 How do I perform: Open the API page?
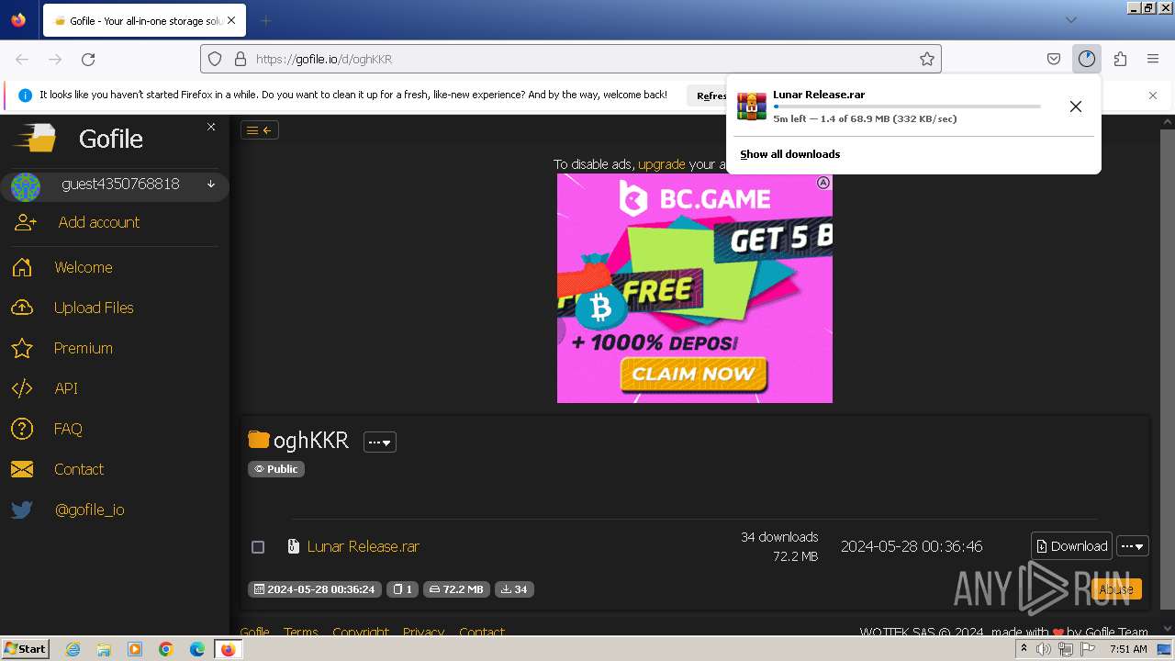[66, 388]
